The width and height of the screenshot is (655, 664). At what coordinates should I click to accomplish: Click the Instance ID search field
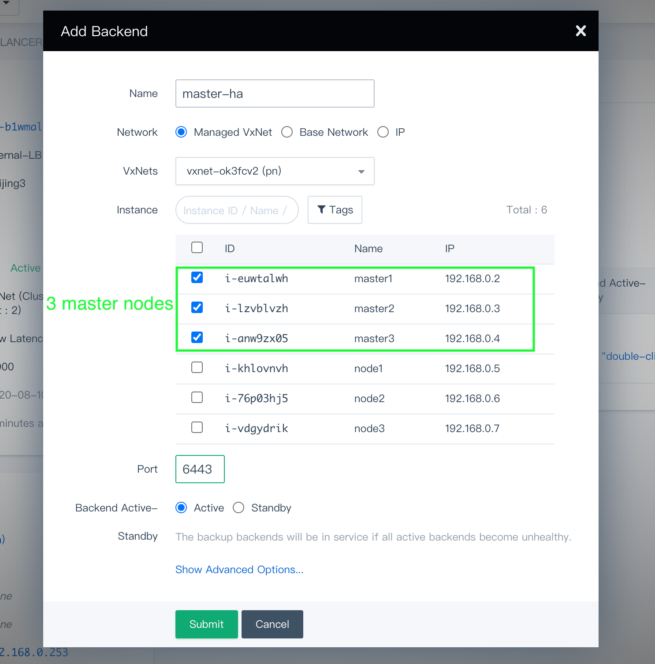click(237, 210)
